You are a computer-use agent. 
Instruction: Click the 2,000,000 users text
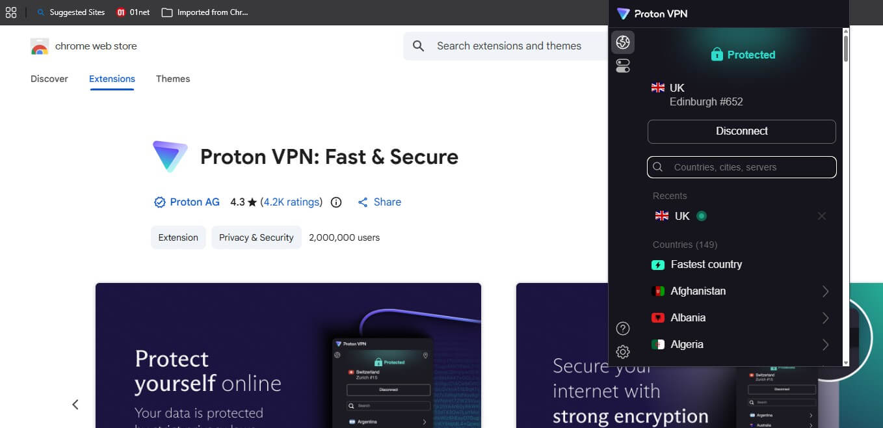tap(345, 237)
